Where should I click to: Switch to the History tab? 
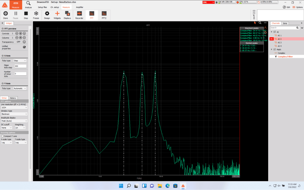tap(13, 98)
